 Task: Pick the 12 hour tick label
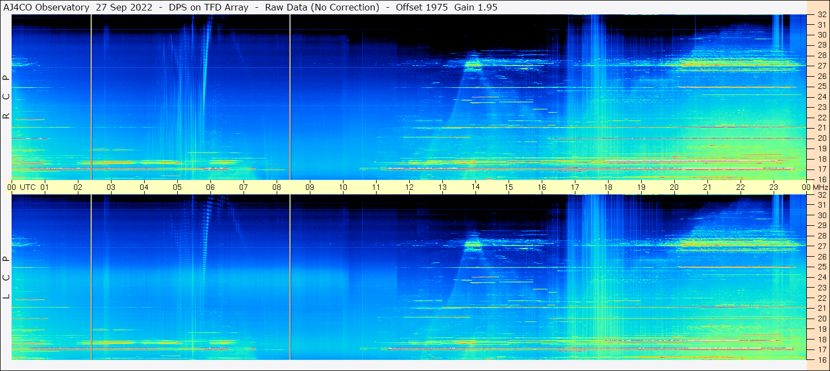409,187
